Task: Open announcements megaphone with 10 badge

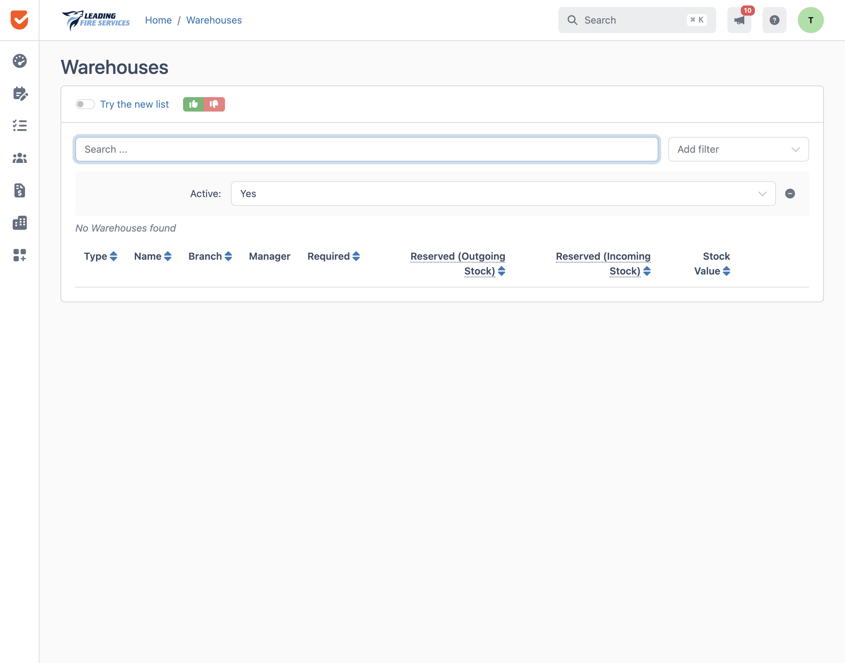Action: point(739,20)
